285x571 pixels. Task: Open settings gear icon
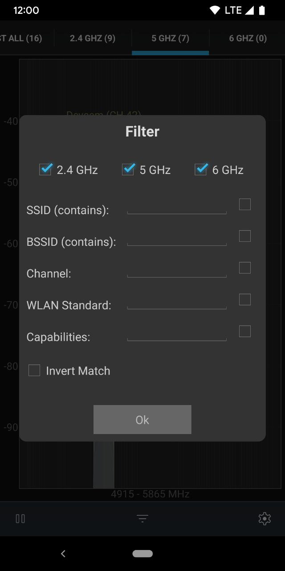click(x=265, y=518)
